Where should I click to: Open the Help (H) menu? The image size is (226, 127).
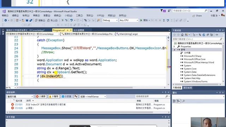pos(123,16)
